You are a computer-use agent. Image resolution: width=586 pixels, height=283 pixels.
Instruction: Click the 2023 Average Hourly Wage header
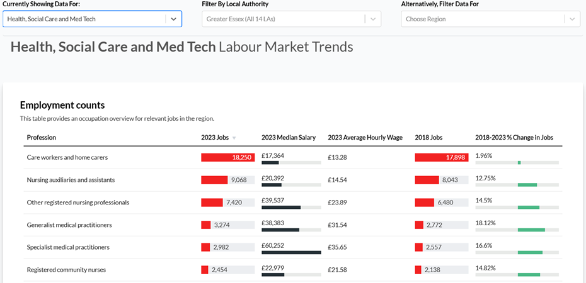coord(365,137)
